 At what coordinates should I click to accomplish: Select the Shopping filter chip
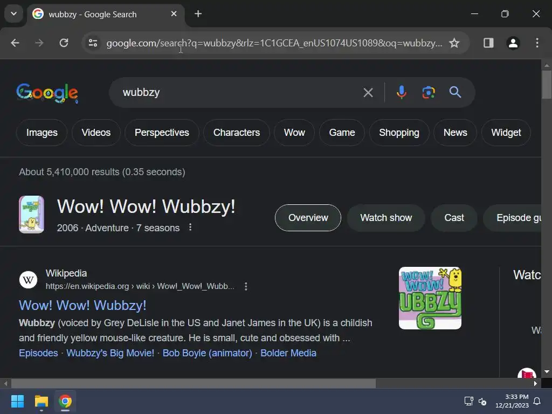coord(399,133)
